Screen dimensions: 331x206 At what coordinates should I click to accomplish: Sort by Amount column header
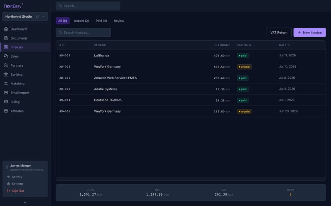[222, 45]
